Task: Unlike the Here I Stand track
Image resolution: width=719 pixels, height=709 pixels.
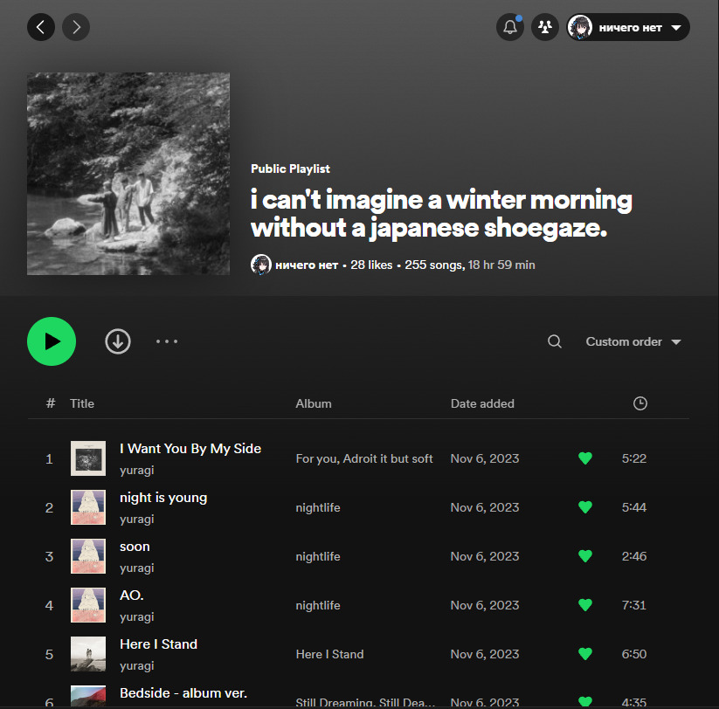Action: pos(585,653)
